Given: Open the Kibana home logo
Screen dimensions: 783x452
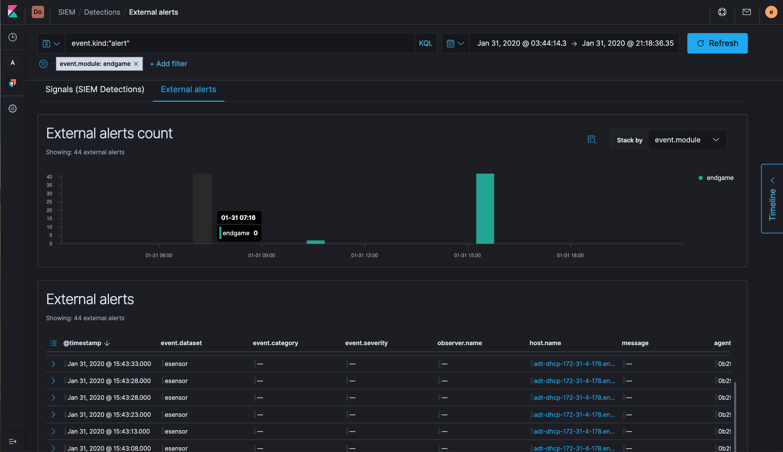Looking at the screenshot, I should pos(13,12).
